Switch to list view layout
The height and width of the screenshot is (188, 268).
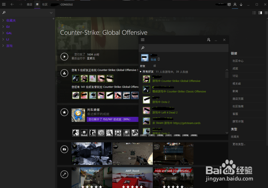point(254,13)
